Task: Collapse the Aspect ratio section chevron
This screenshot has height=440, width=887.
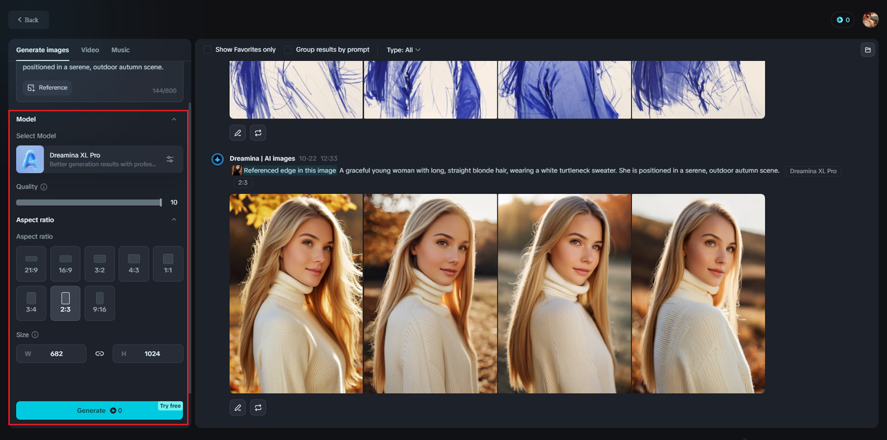Action: coord(174,220)
